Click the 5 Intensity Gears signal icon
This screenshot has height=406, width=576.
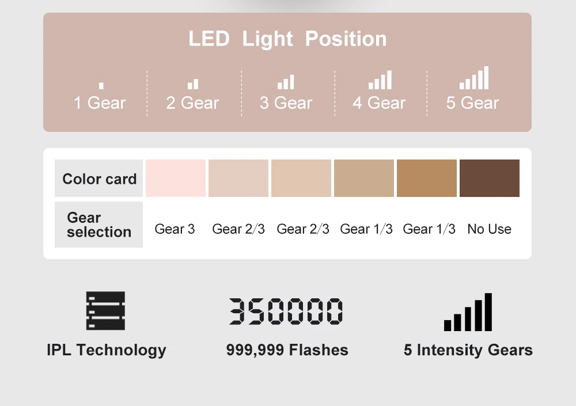[x=468, y=313]
